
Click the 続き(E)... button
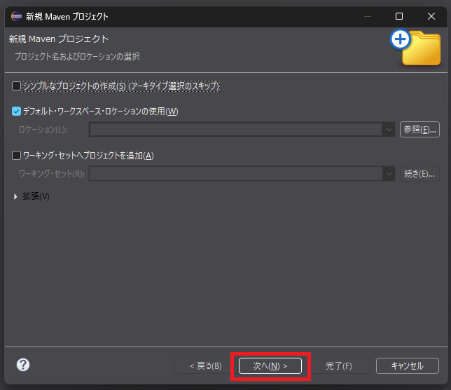[419, 174]
